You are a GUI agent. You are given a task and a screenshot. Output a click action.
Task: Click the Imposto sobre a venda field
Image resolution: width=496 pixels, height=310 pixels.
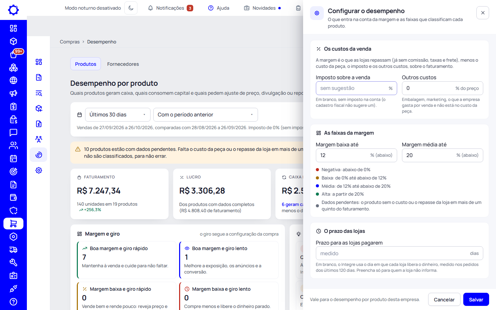click(x=356, y=88)
